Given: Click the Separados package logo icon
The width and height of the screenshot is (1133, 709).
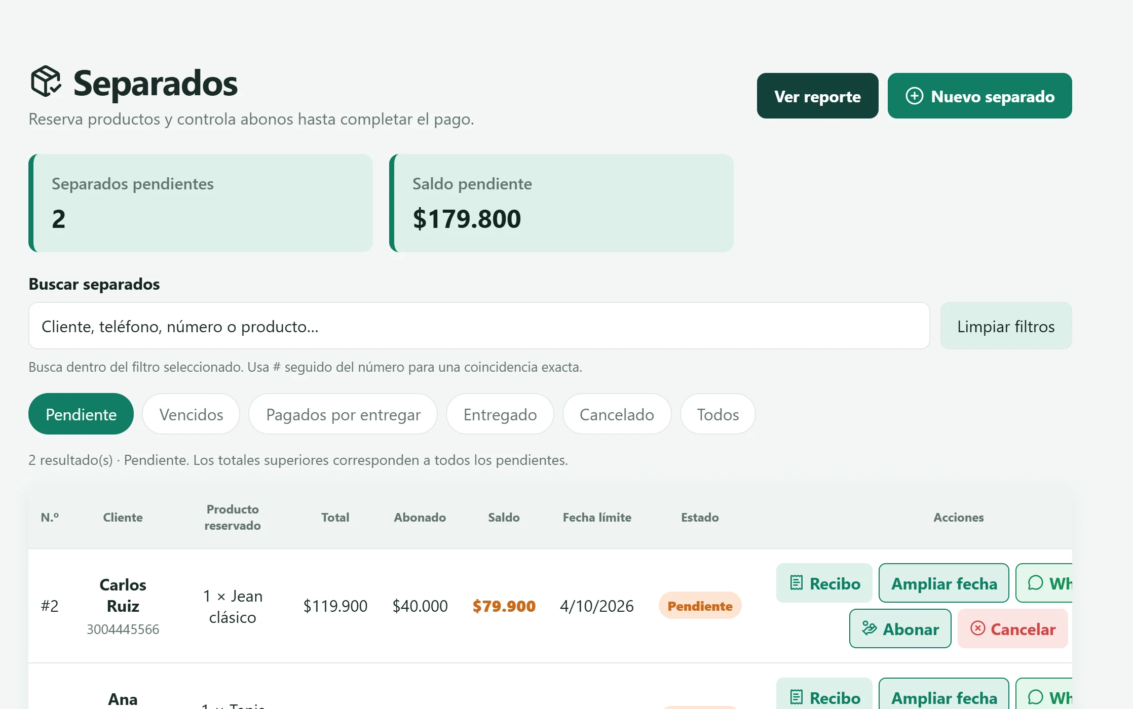Looking at the screenshot, I should pyautogui.click(x=46, y=82).
